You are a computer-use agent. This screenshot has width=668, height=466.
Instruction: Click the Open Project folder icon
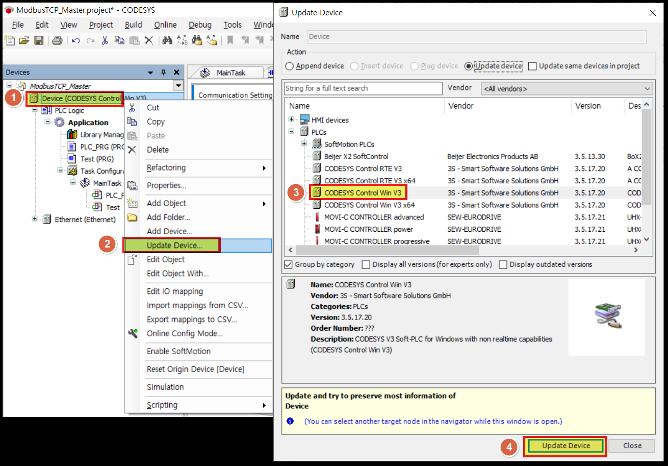[24, 40]
